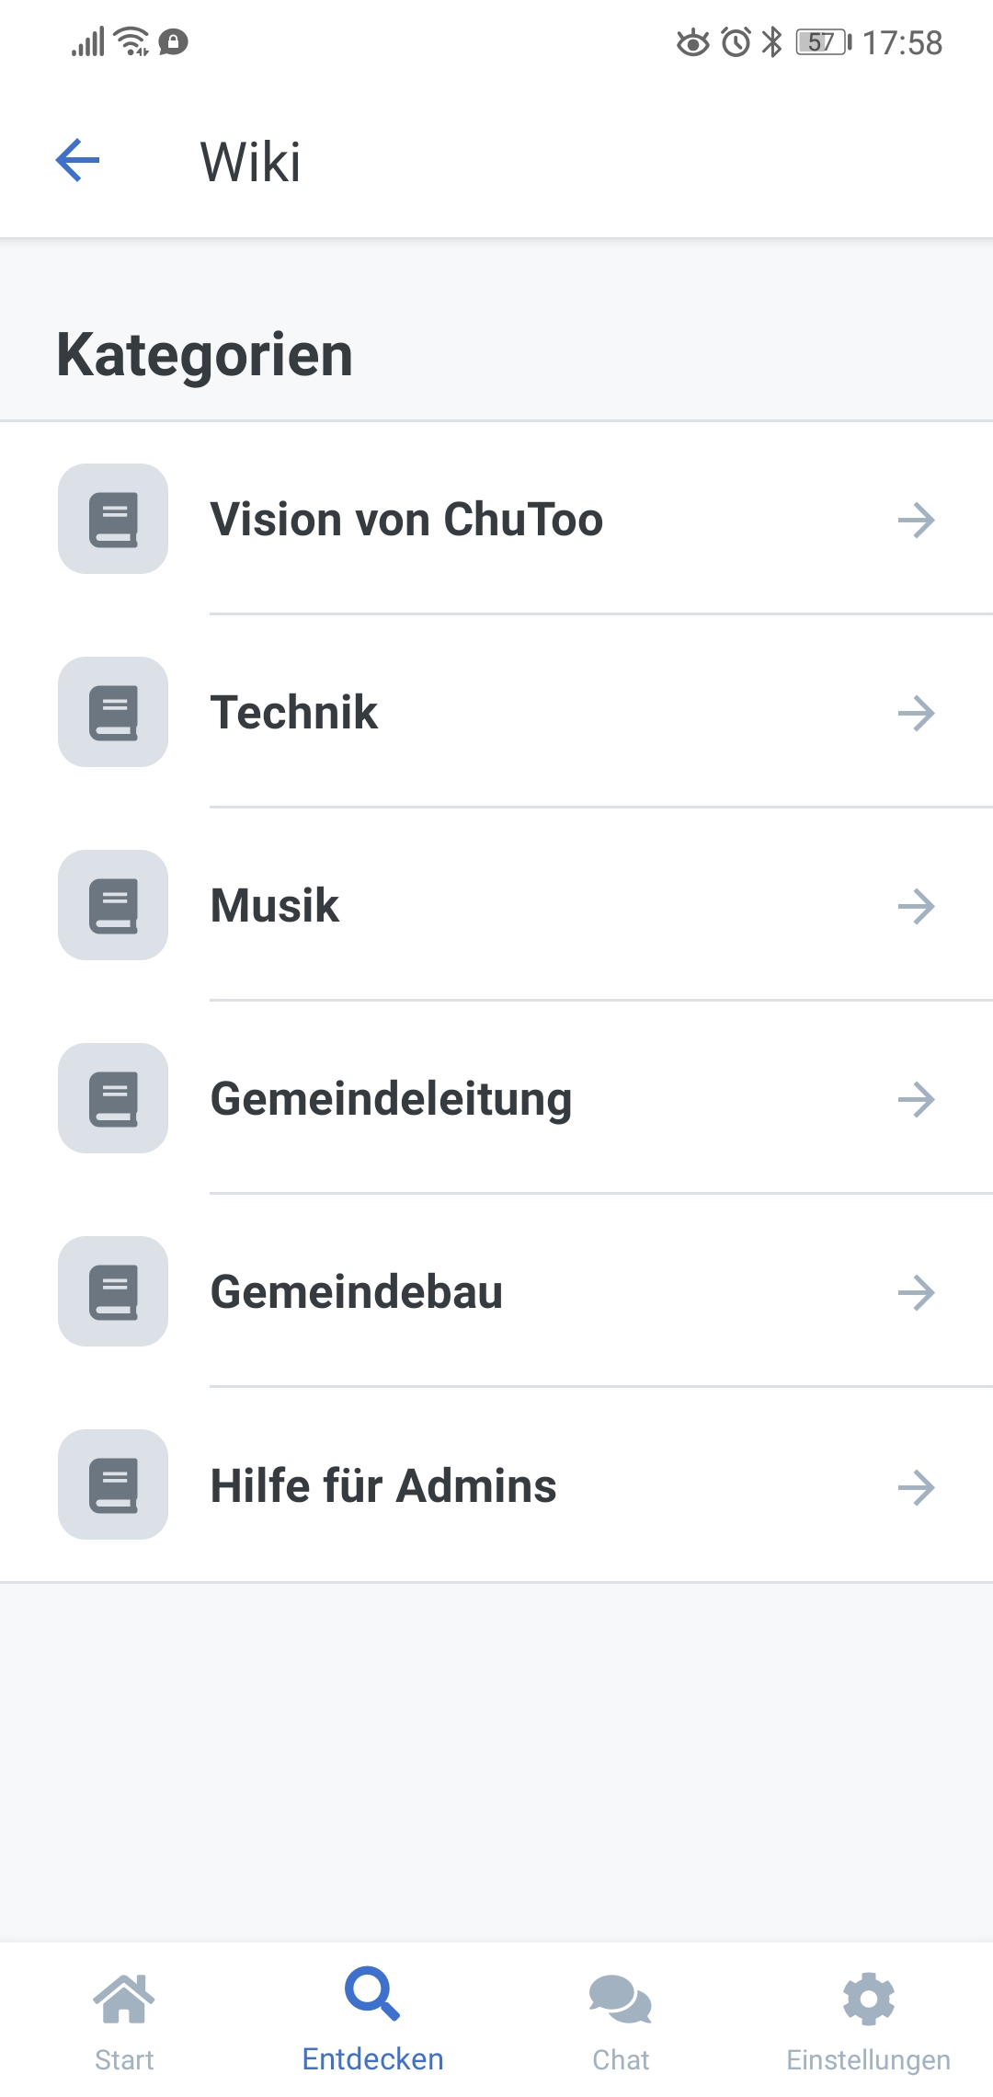Select the Entdecken search tab

tap(372, 2021)
